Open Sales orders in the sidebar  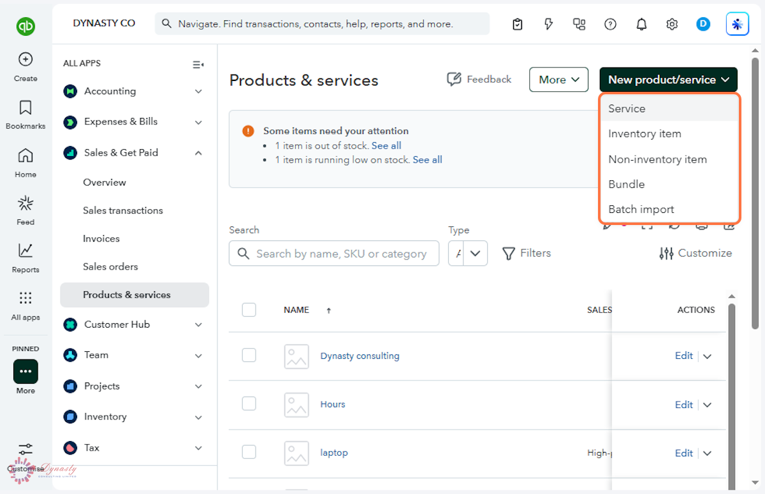(110, 266)
